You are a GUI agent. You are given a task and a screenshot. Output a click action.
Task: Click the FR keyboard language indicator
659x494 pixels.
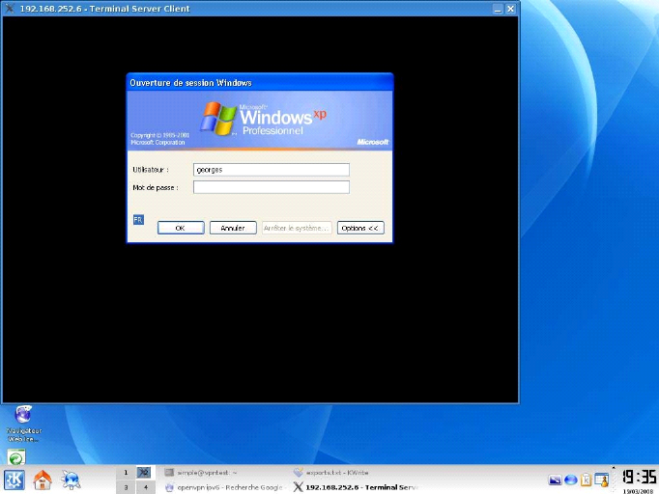[137, 220]
